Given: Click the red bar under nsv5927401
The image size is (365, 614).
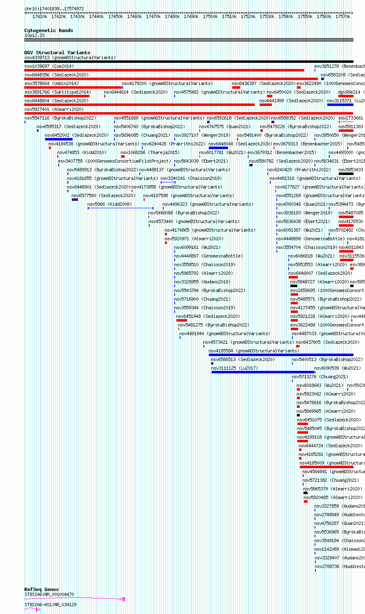Looking at the screenshot, I should (189, 113).
